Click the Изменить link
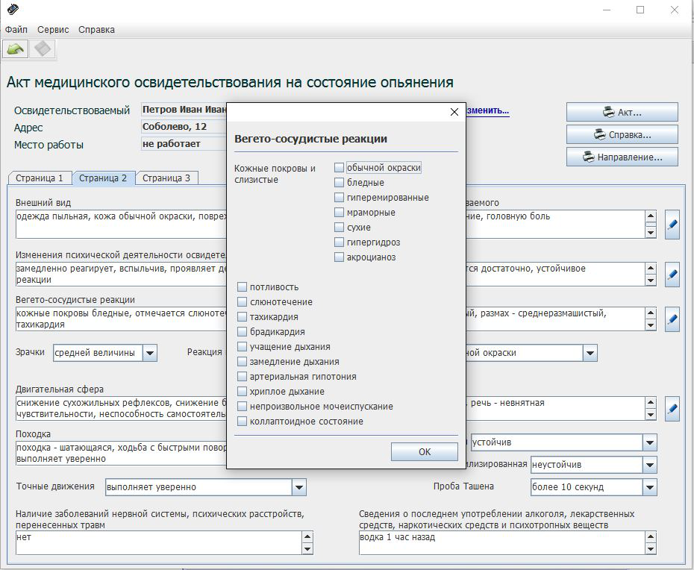 (487, 110)
